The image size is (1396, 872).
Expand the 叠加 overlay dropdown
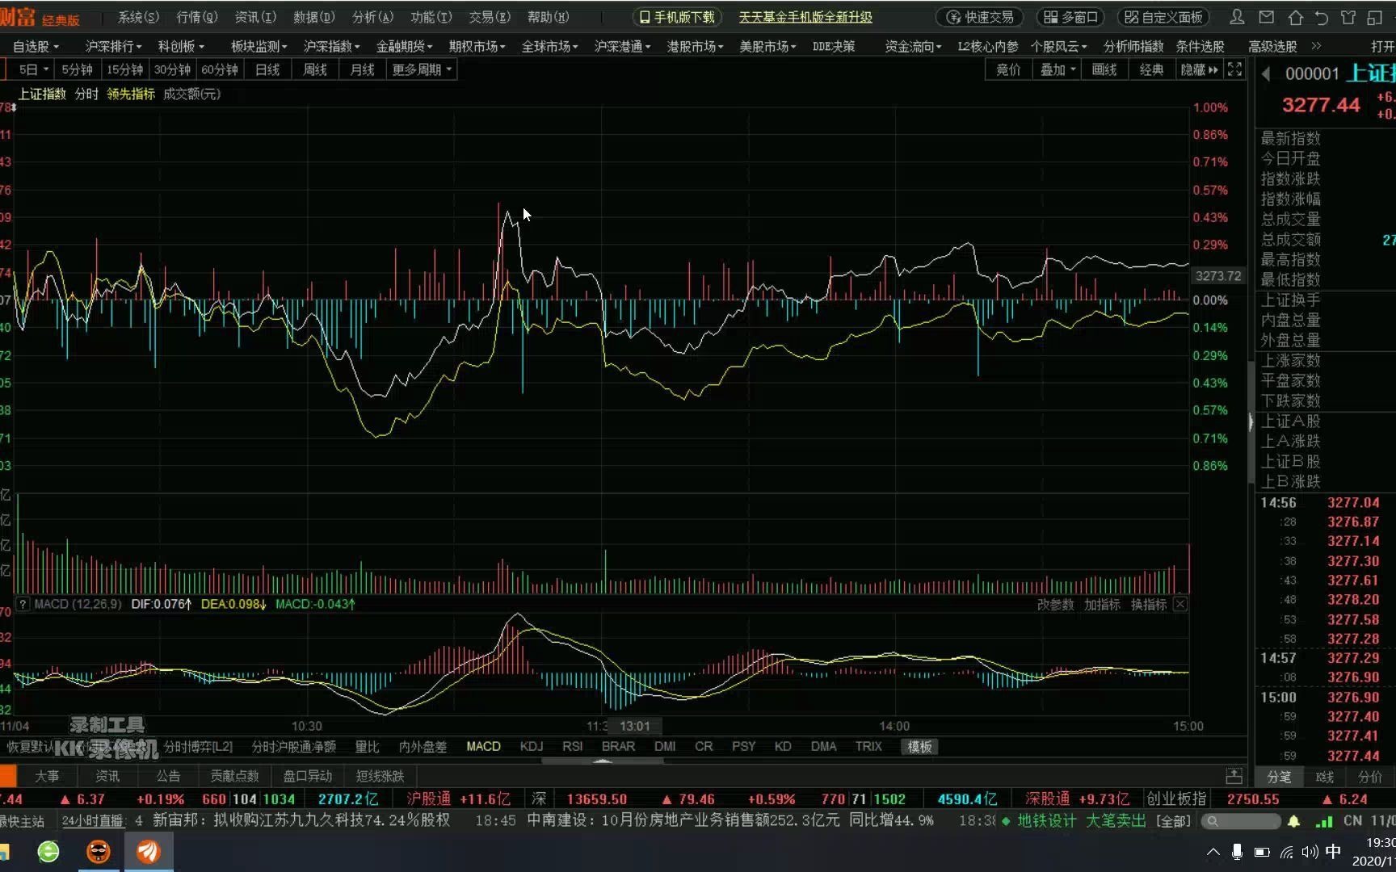[1058, 69]
